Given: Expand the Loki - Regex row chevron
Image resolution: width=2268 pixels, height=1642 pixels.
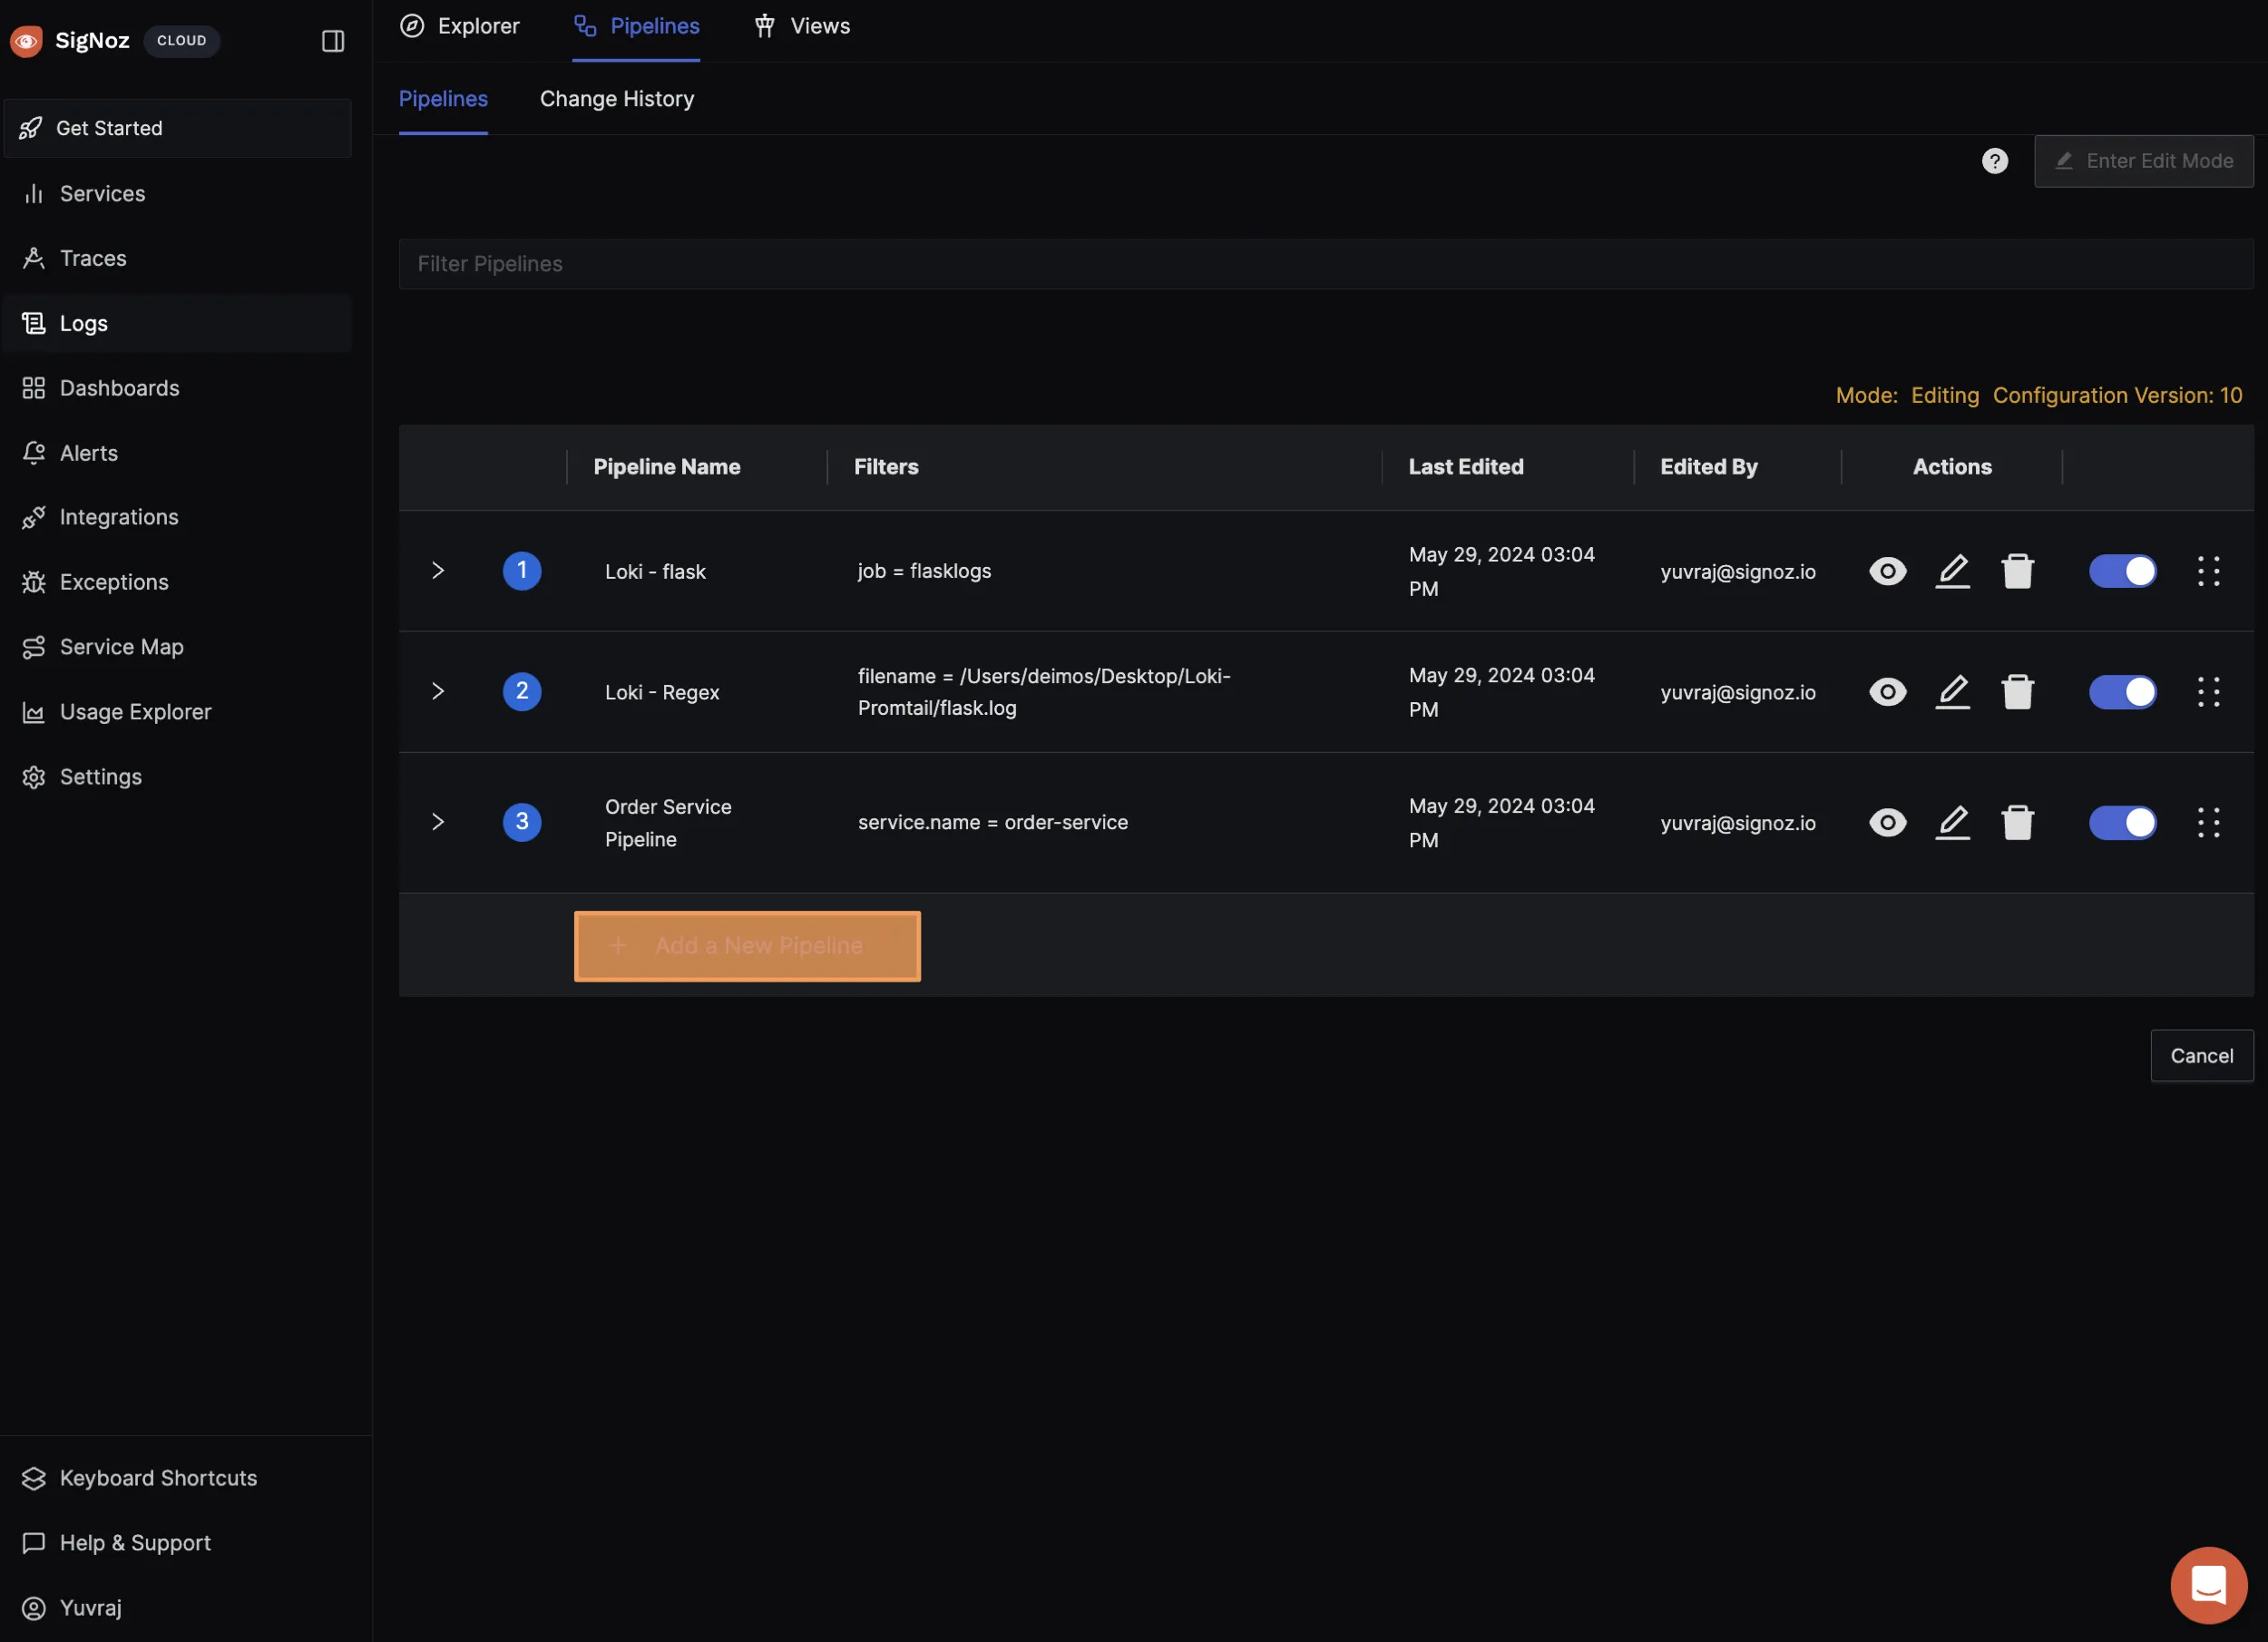Looking at the screenshot, I should click(437, 692).
